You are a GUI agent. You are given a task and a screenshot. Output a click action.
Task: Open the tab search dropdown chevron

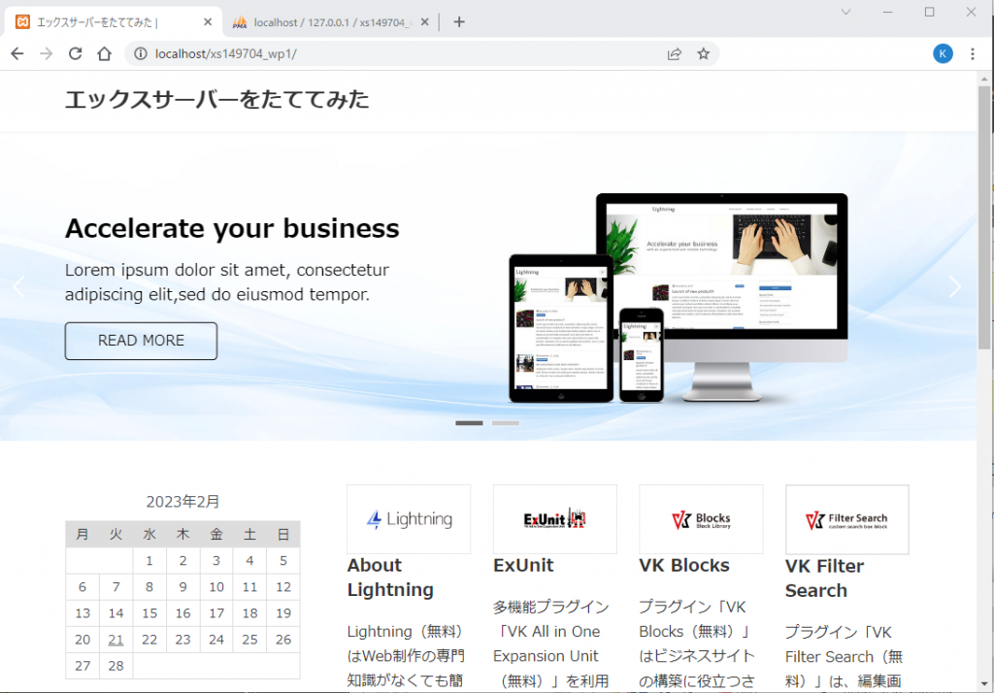click(845, 12)
